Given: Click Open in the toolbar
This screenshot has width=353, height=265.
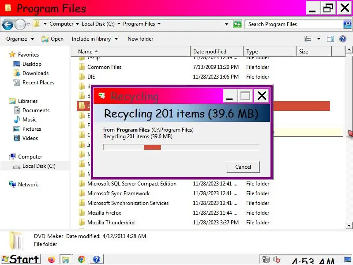Looking at the screenshot, I should point(53,39).
